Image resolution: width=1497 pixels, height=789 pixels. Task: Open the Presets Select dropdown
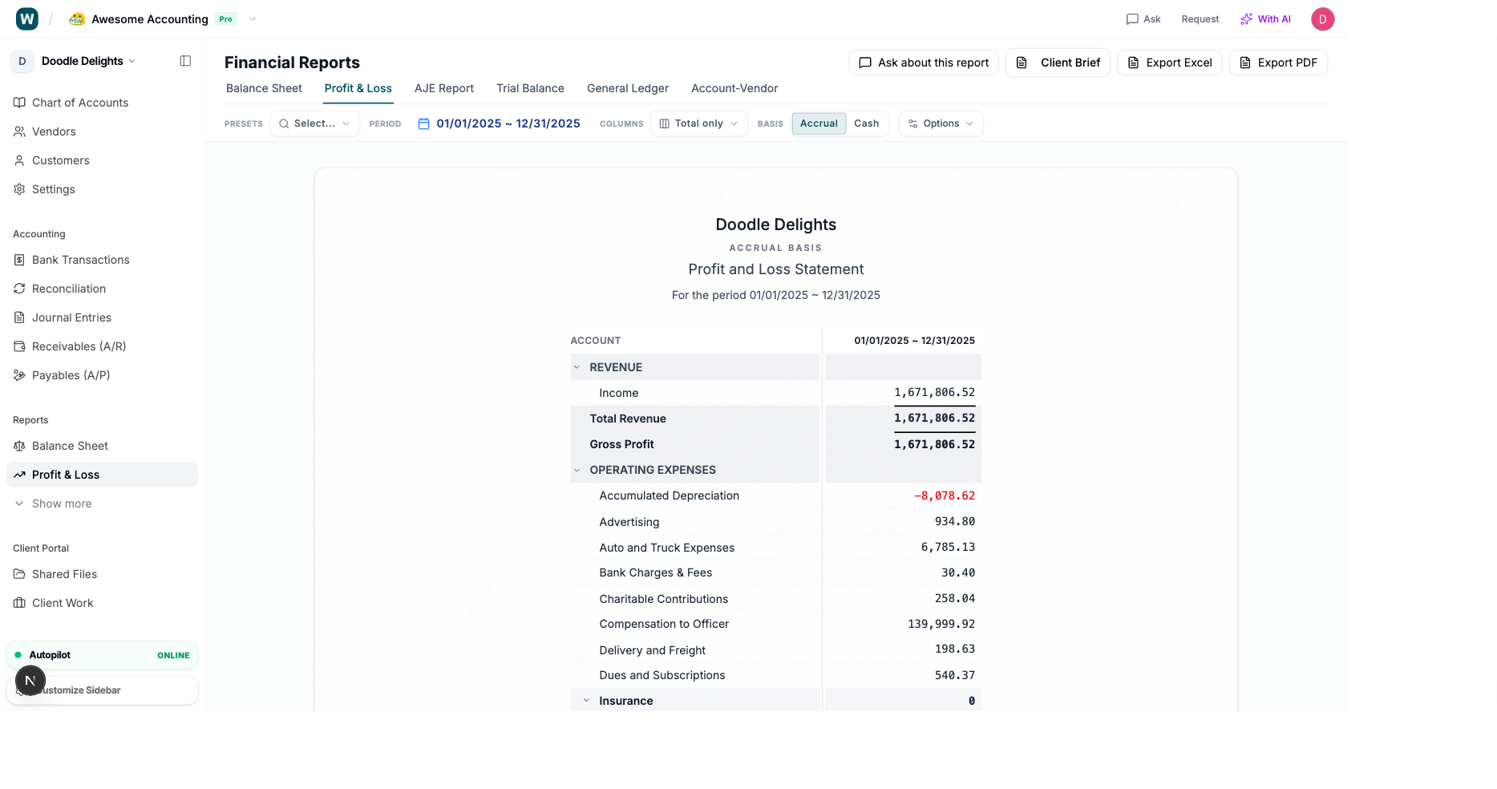point(314,123)
